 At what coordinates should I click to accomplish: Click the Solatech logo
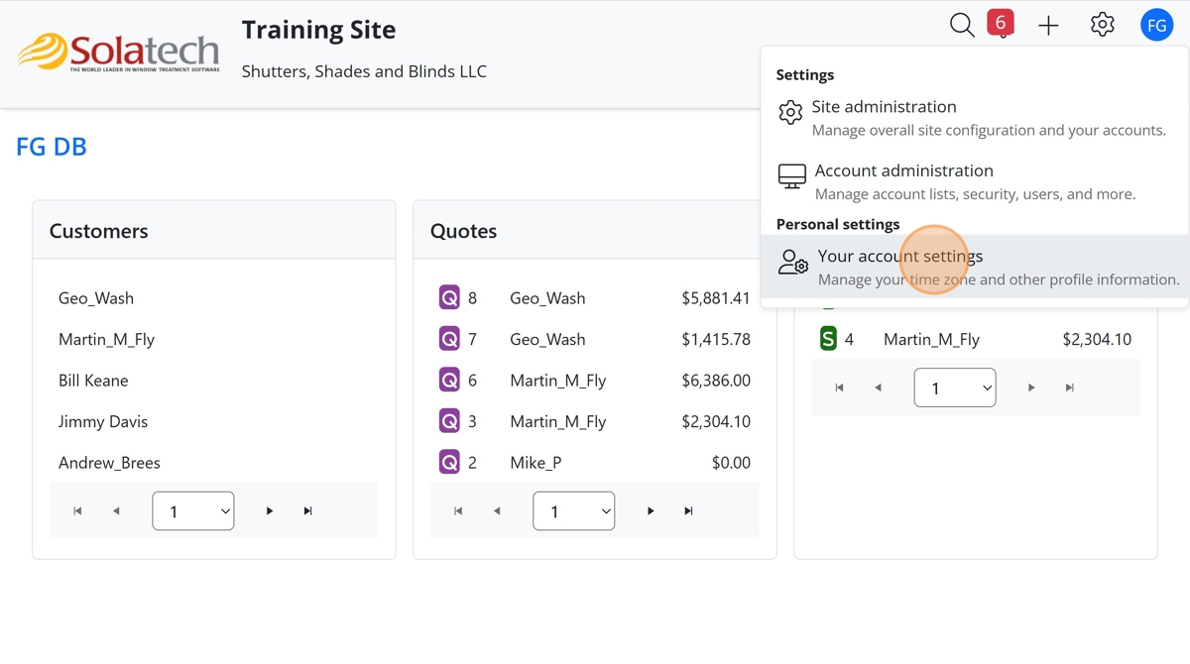point(119,53)
